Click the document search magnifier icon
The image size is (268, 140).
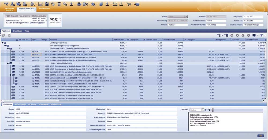[32, 4]
